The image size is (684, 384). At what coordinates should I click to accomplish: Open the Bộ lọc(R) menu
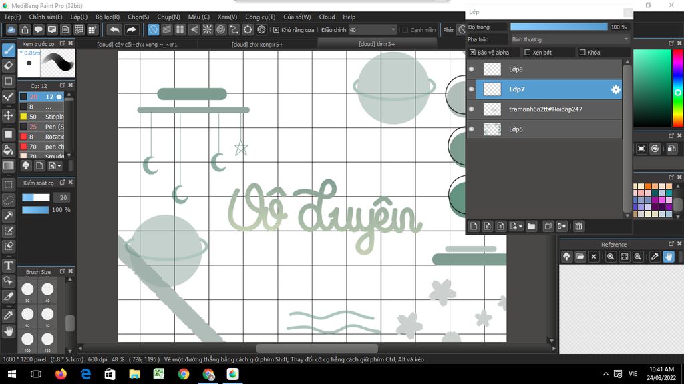[108, 17]
